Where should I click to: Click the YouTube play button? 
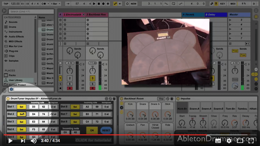(x=10, y=141)
